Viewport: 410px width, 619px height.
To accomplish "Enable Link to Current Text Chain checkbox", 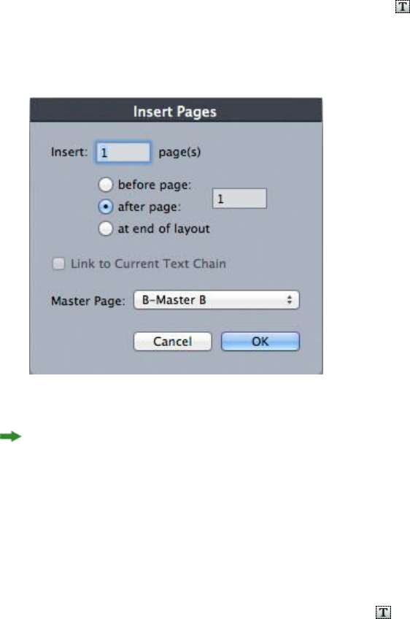I will 59,264.
